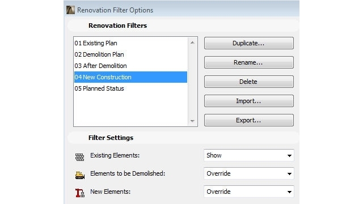Open the Existing Elements Show dropdown

click(249, 155)
